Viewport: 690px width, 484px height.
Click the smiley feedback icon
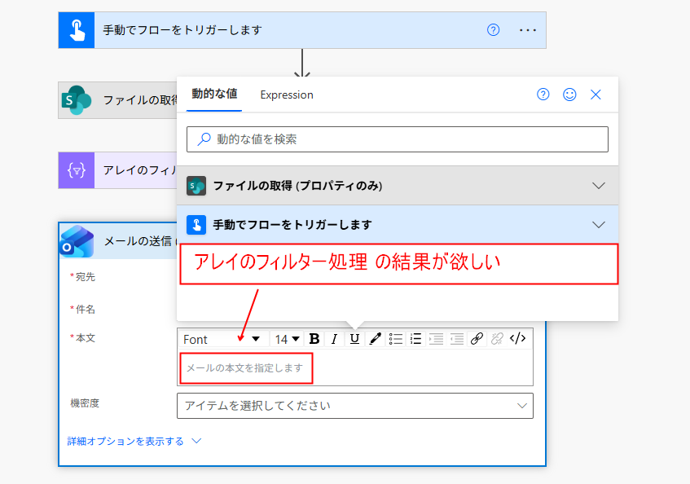click(x=569, y=95)
